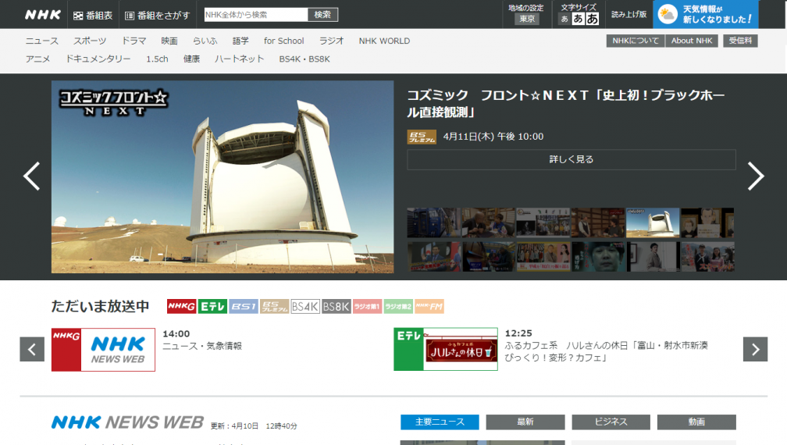
Task: Open アニメ section
Action: click(x=38, y=59)
